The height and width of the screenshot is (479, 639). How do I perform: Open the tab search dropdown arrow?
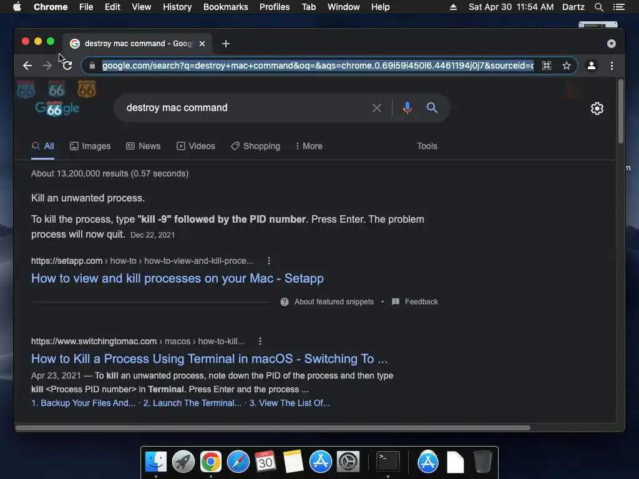tap(612, 44)
